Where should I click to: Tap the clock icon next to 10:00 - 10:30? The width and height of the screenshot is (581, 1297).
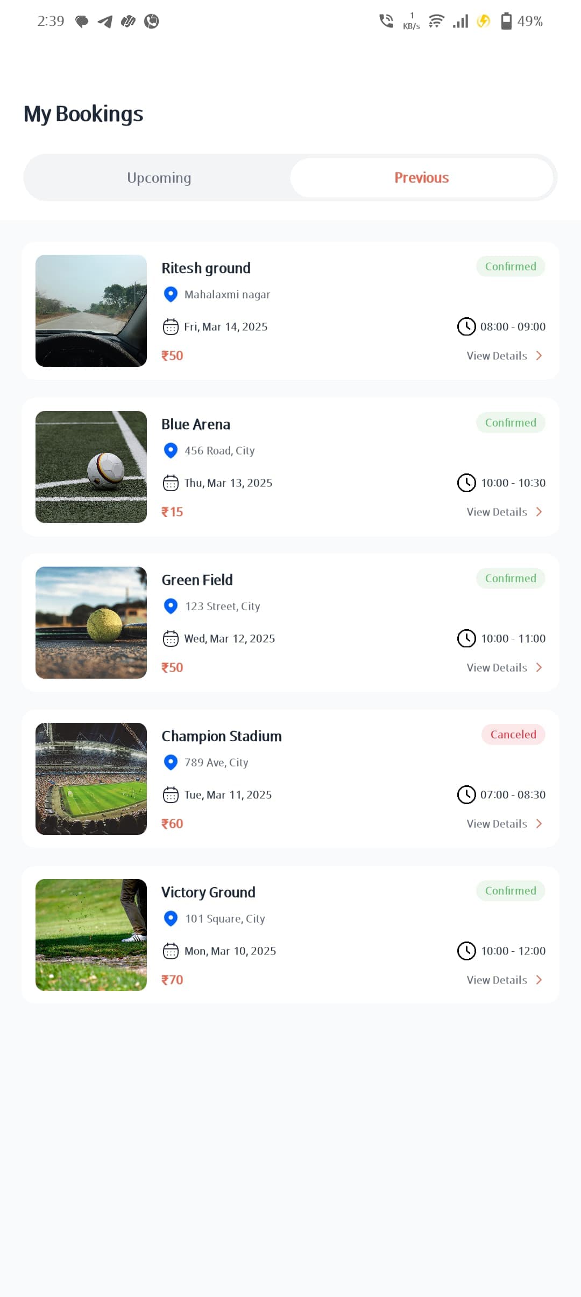pos(466,483)
